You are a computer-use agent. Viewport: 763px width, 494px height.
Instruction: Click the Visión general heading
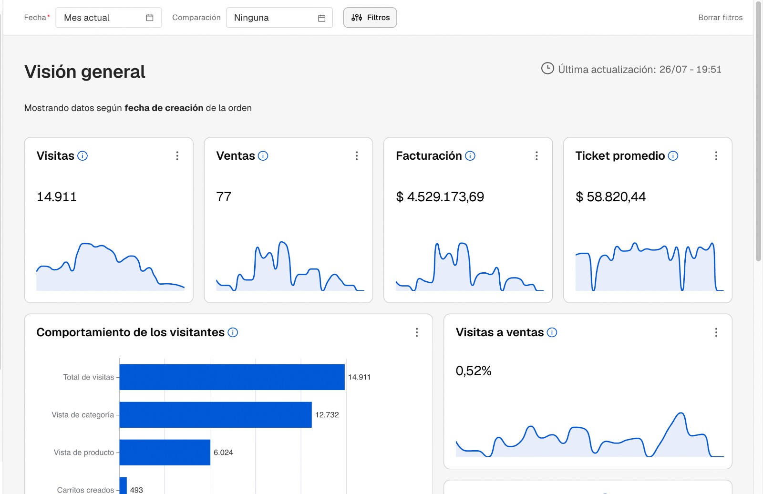coord(85,72)
